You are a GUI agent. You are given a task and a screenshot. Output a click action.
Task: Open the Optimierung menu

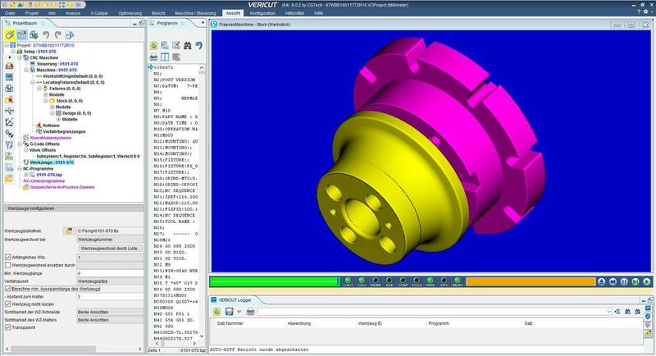click(130, 13)
